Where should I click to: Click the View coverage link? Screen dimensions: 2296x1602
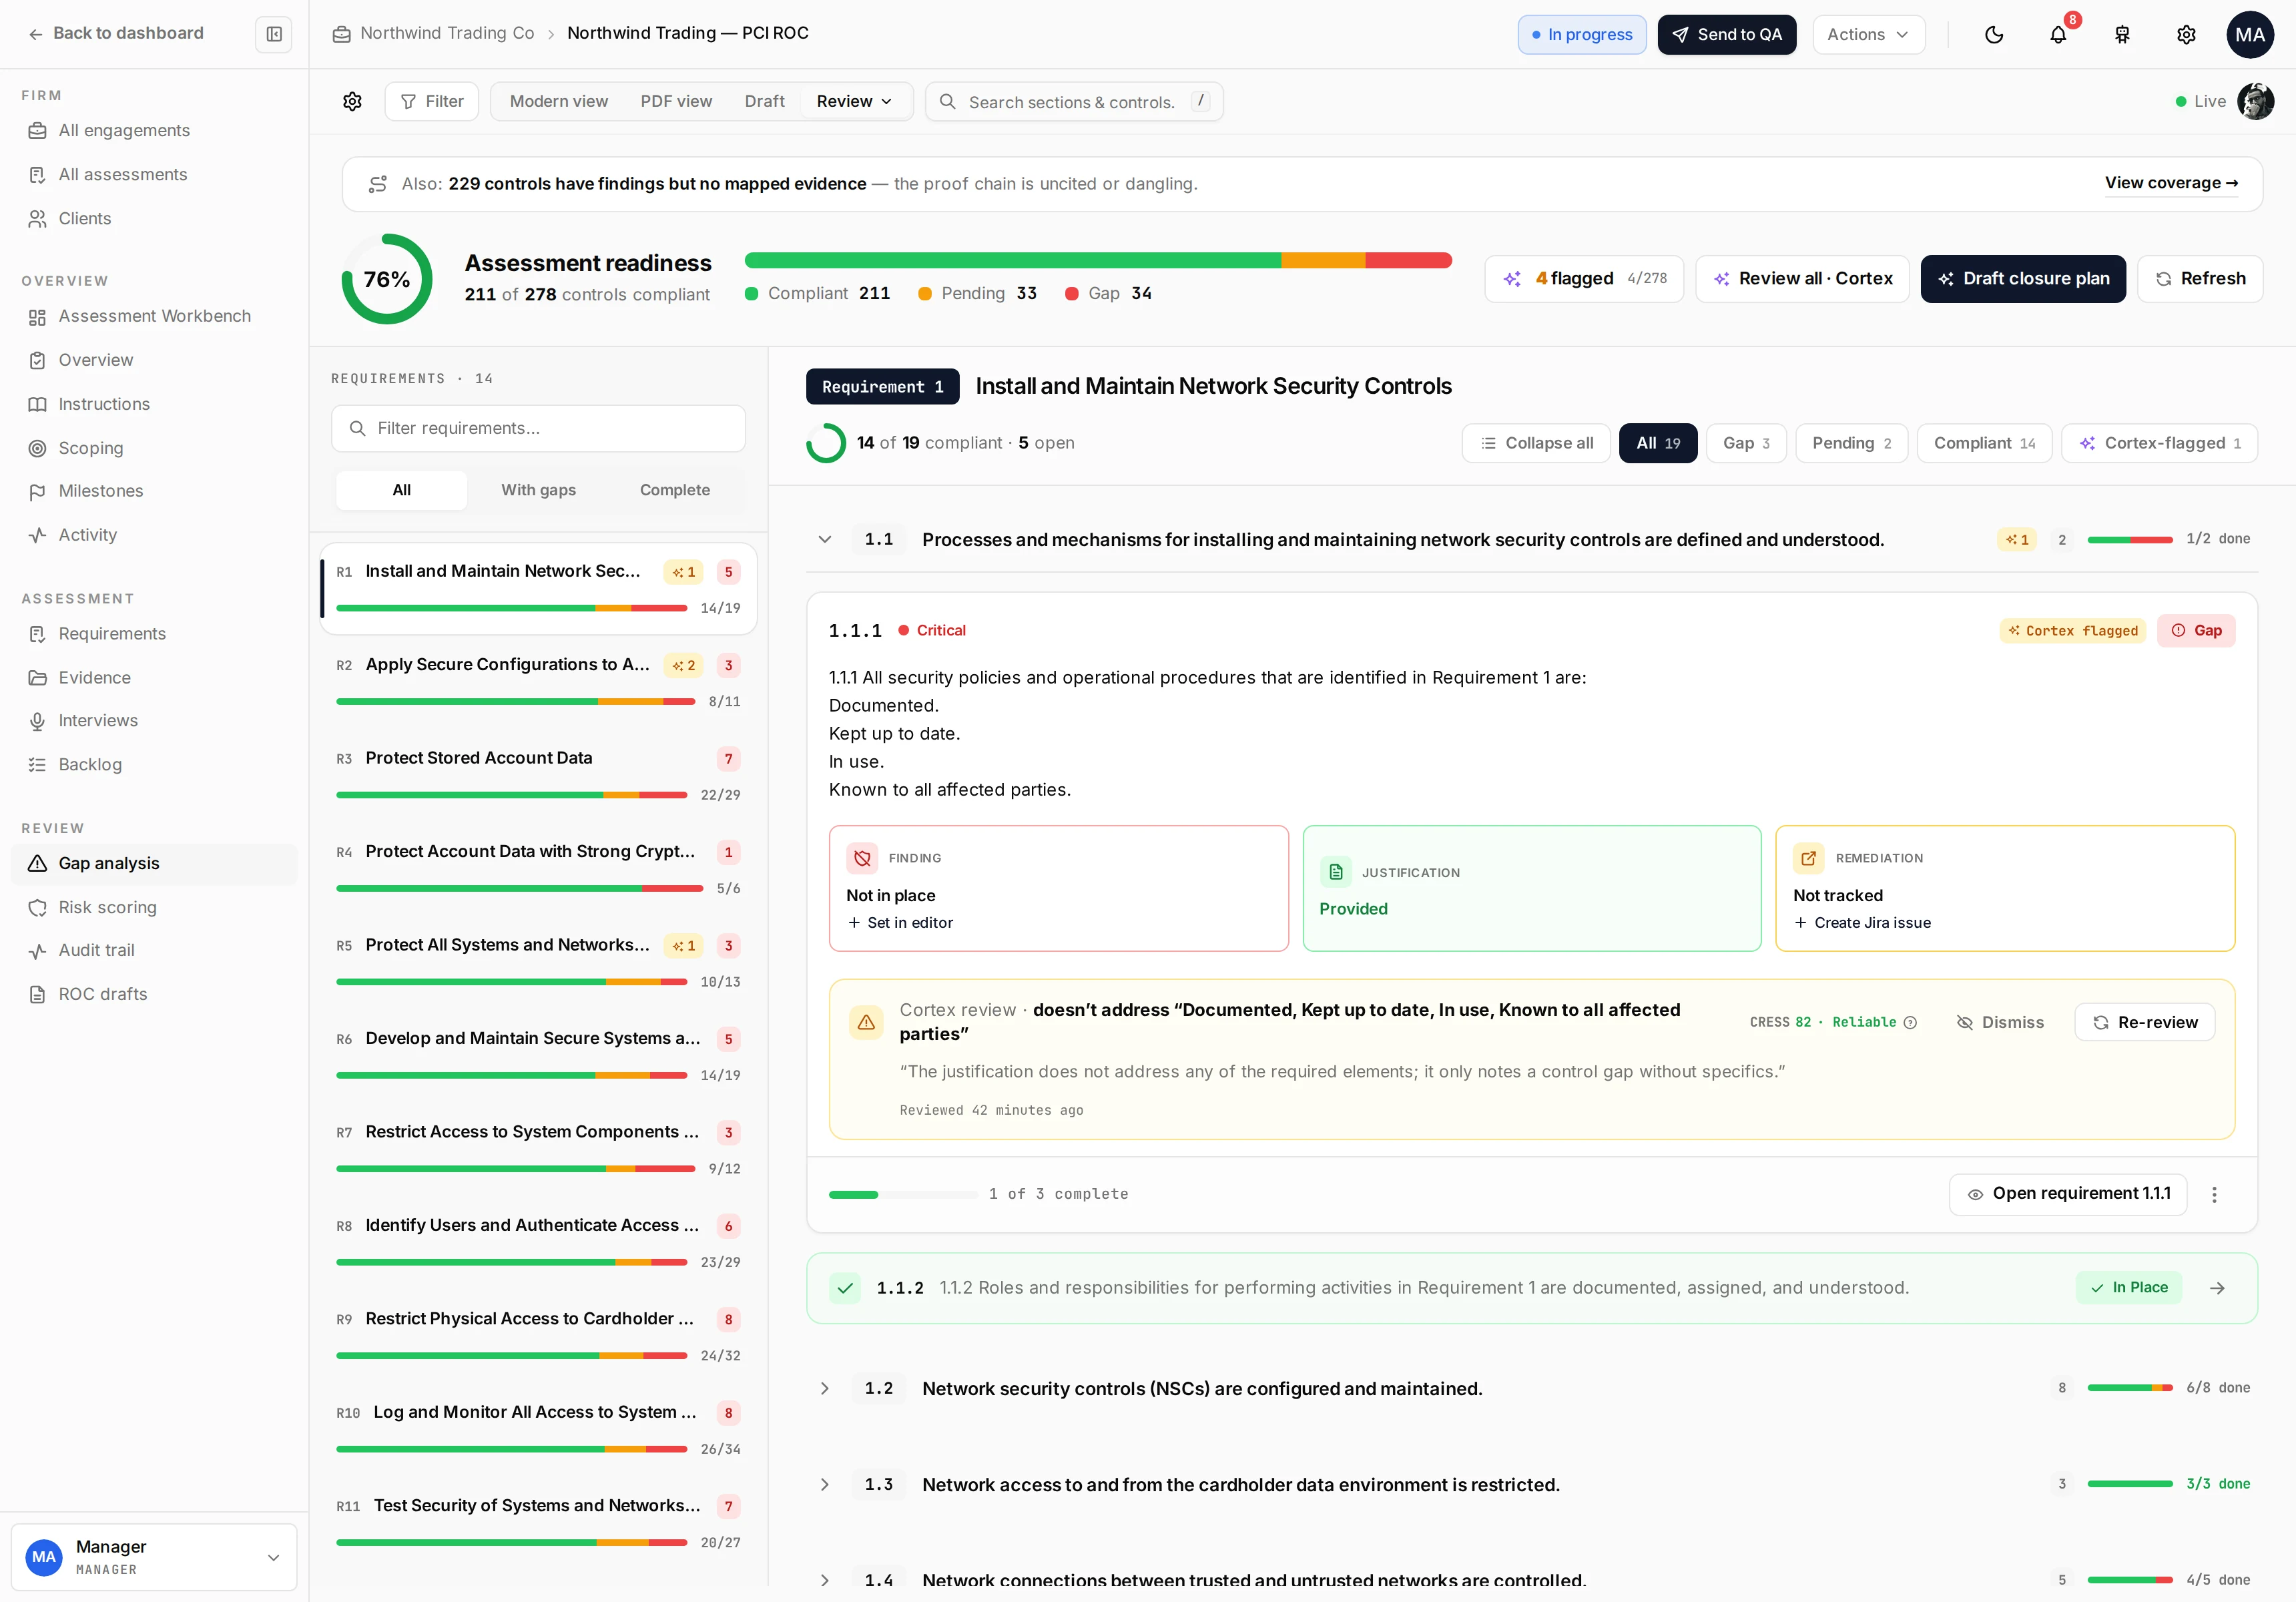pyautogui.click(x=2171, y=183)
